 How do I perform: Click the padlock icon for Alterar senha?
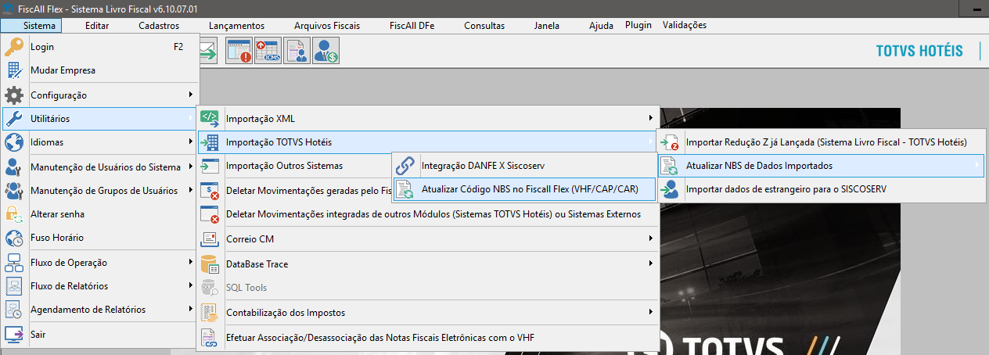[x=14, y=214]
